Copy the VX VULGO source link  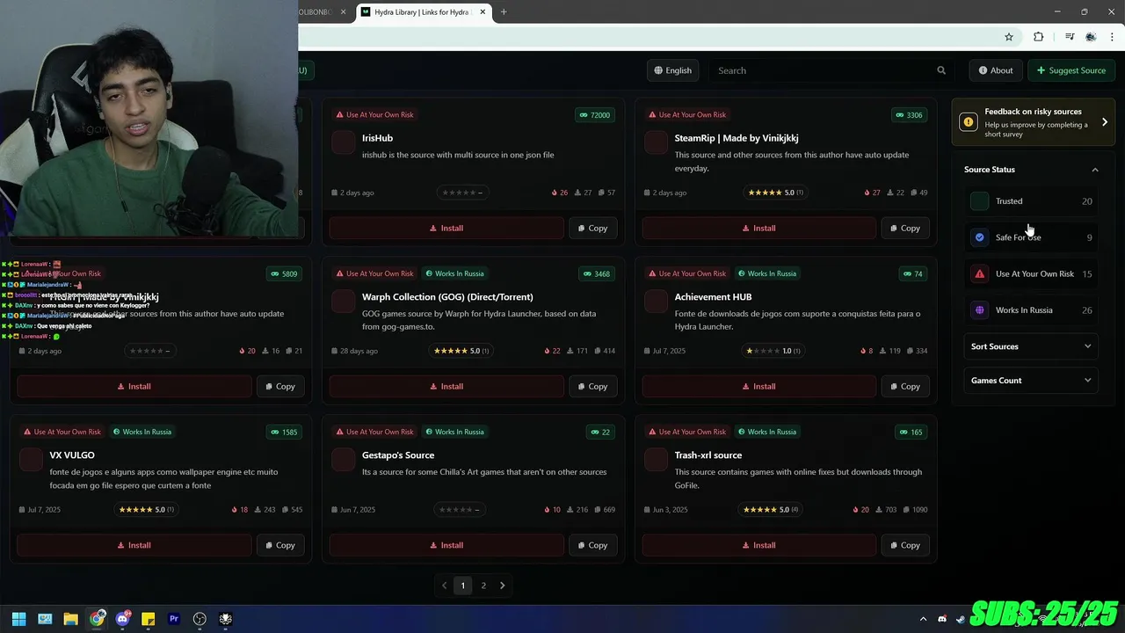coord(280,545)
